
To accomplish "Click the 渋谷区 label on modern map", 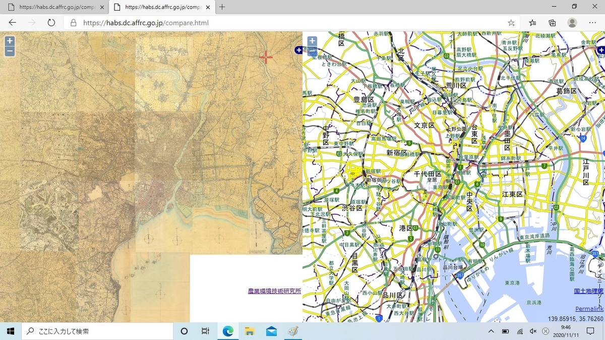I will pyautogui.click(x=352, y=208).
